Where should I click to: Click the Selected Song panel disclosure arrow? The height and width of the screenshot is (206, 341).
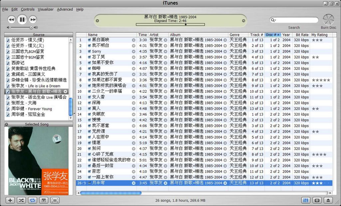coord(7,124)
